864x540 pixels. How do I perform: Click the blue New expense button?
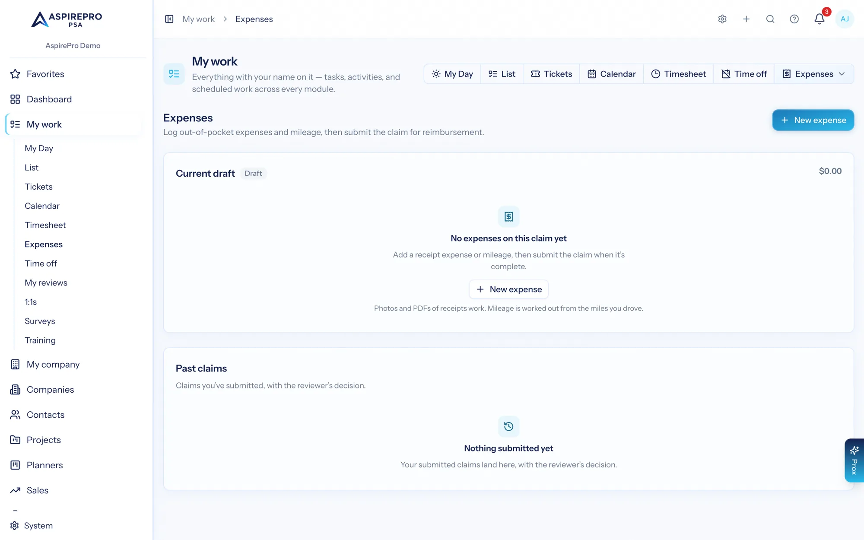[813, 120]
